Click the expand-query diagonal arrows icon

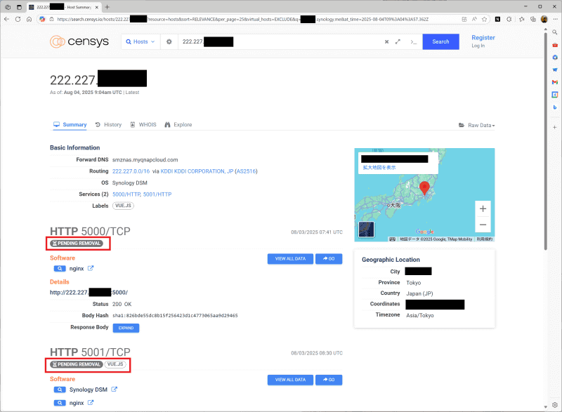pos(398,42)
